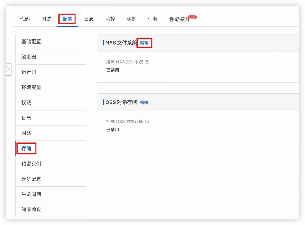Open the 任务 tab
Image resolution: width=305 pixels, height=225 pixels.
[x=153, y=19]
